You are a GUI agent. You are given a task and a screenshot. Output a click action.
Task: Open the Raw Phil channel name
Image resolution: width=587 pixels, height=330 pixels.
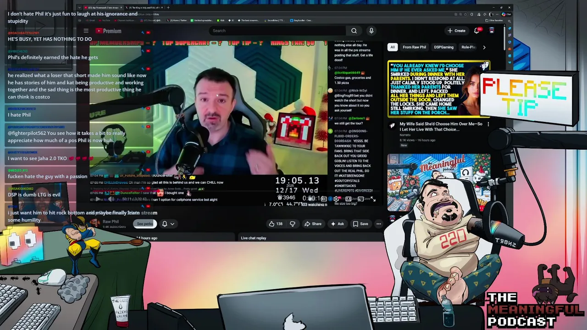[x=111, y=221]
